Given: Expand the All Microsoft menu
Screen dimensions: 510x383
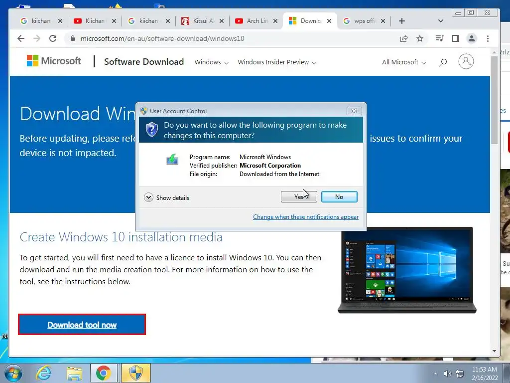Looking at the screenshot, I should (x=403, y=62).
